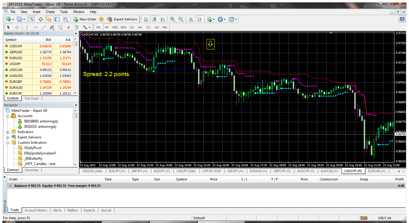Image resolution: width=409 pixels, height=223 pixels.
Task: Select the Text Label tool
Action: point(77,27)
